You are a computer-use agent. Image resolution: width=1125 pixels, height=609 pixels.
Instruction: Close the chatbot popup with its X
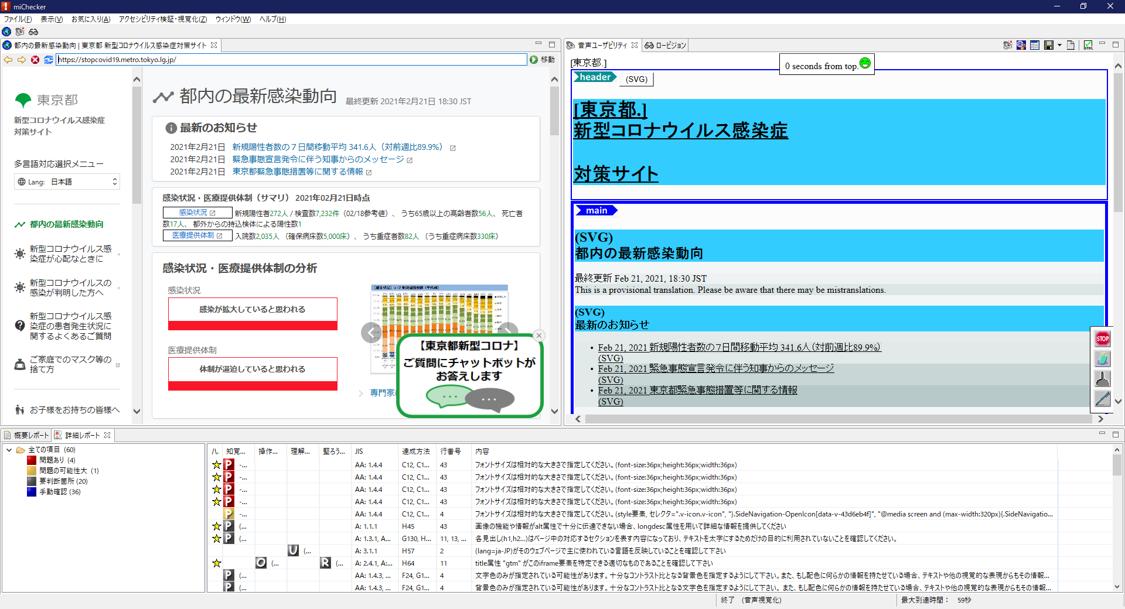coord(539,336)
